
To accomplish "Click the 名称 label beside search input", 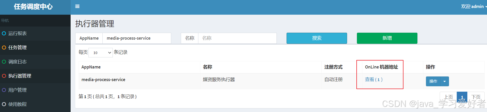I will (x=190, y=38).
